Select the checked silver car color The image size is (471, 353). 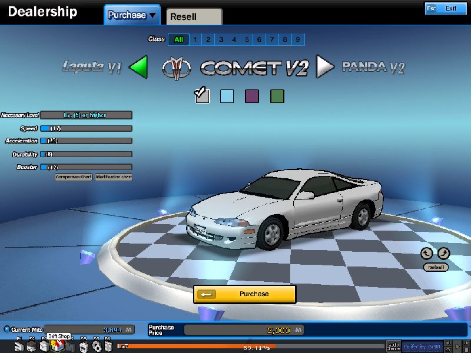(202, 96)
